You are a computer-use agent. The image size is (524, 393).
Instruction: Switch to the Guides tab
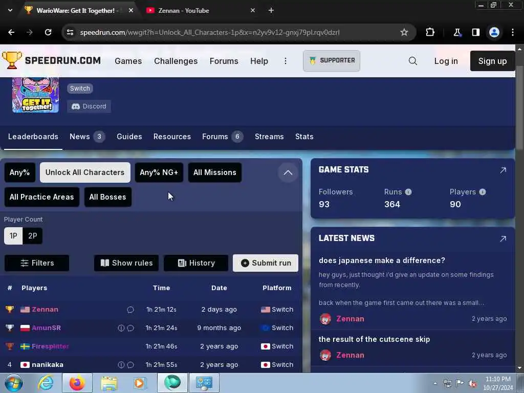[129, 137]
